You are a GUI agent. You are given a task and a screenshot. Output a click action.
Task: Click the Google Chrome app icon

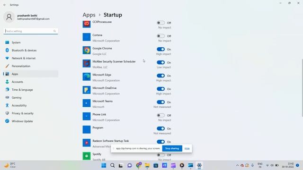point(87,51)
